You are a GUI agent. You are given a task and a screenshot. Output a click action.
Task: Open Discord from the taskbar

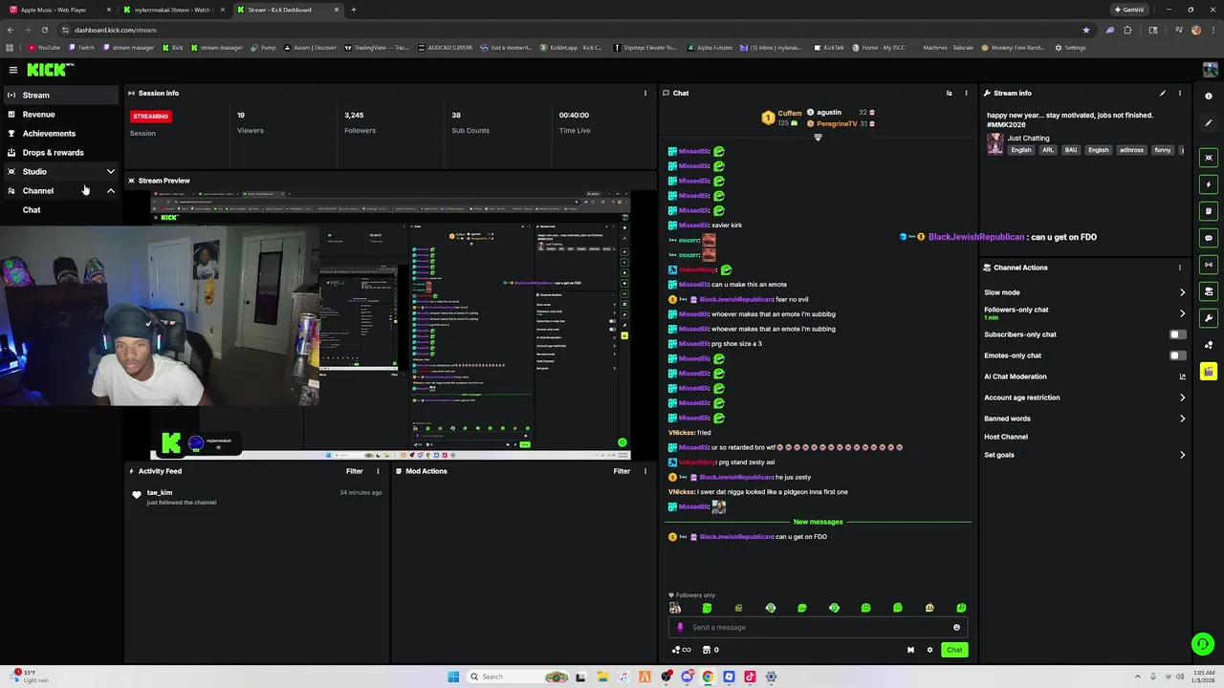click(687, 677)
